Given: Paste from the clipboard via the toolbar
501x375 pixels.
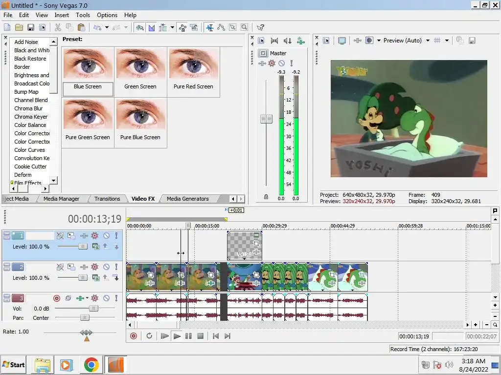Looking at the screenshot, I should [81, 27].
